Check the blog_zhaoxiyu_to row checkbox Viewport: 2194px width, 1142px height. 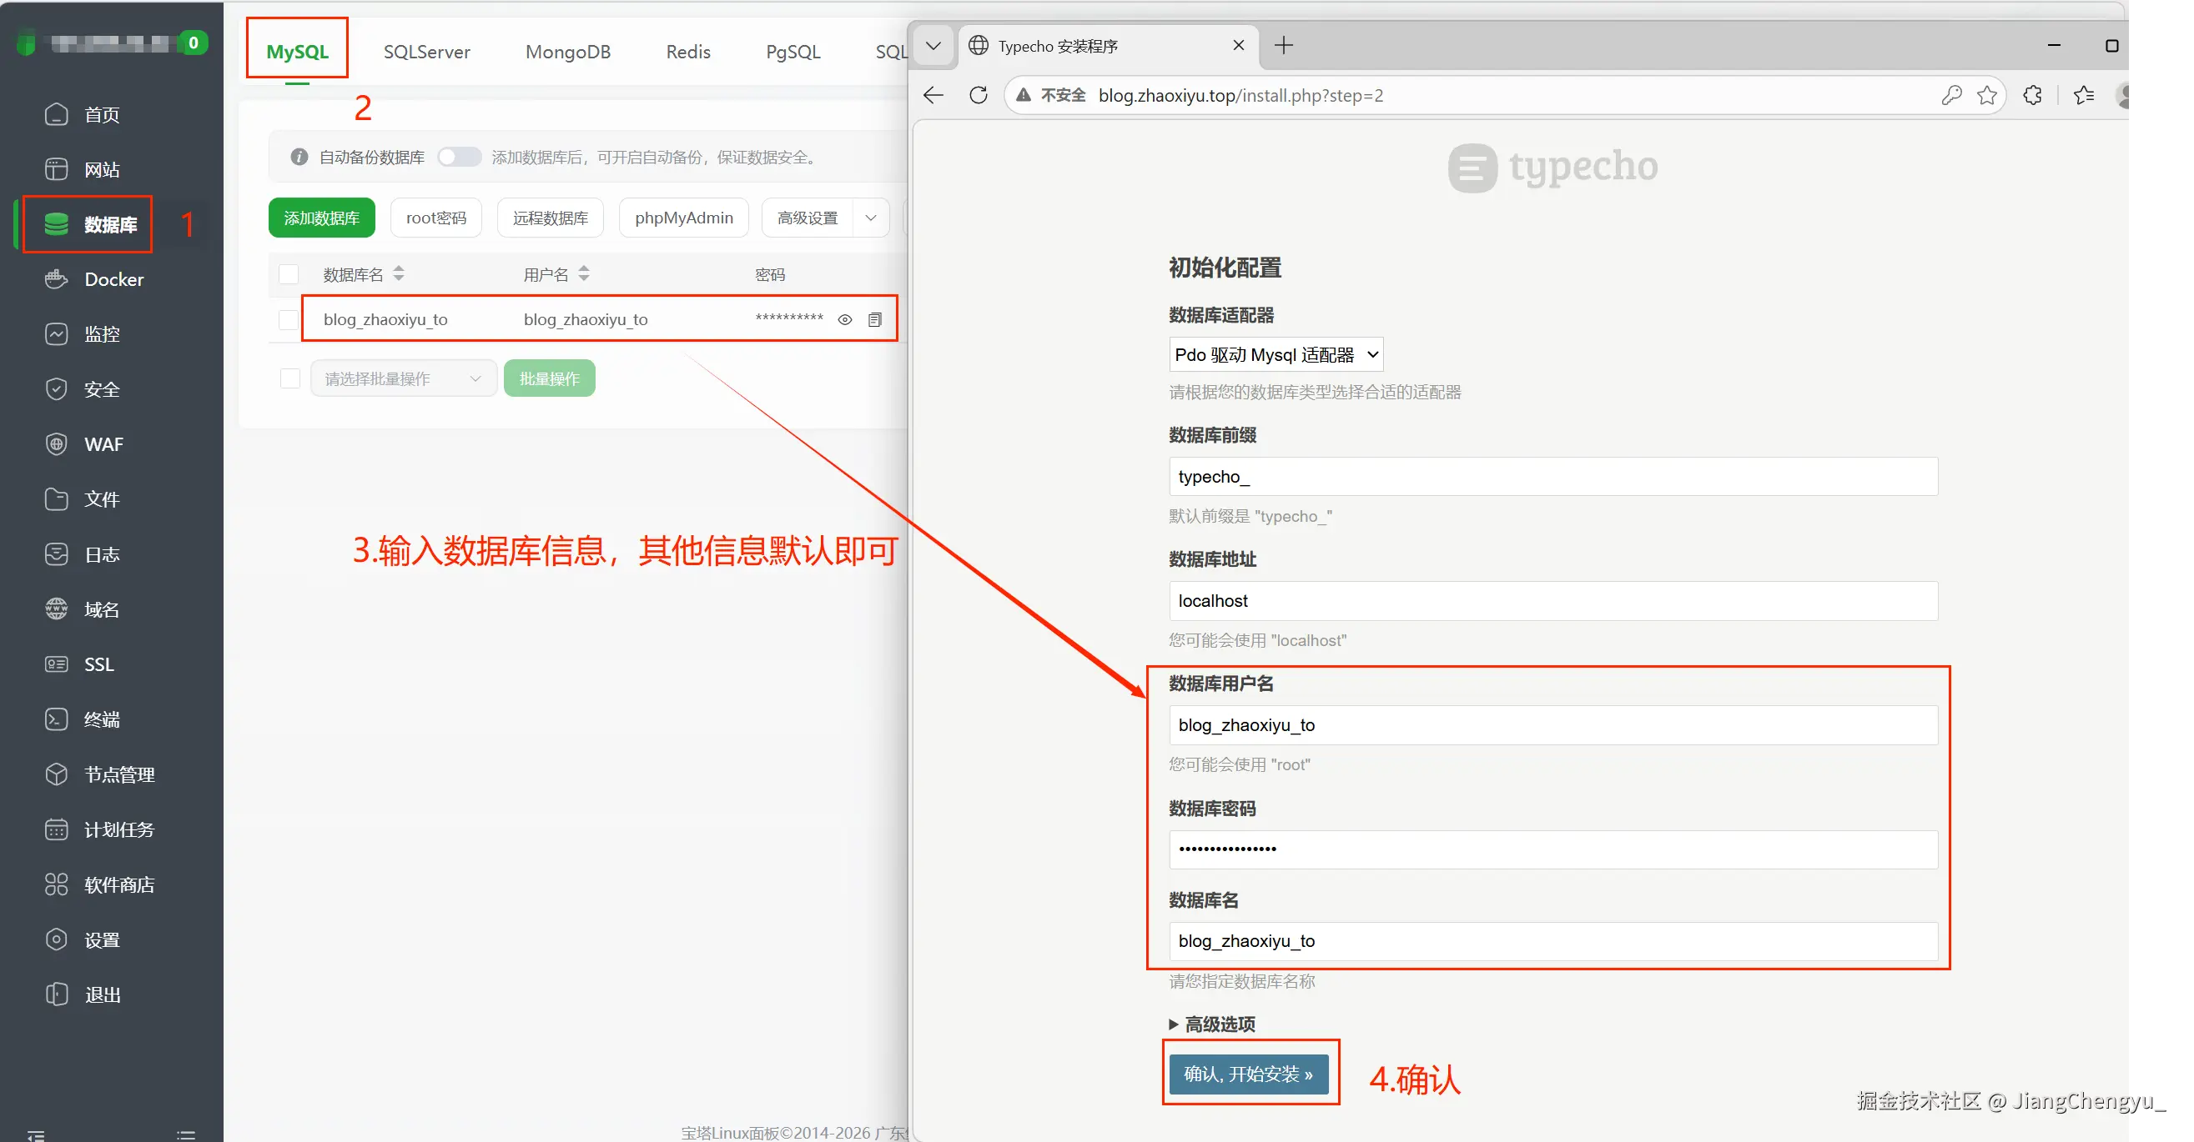(289, 320)
